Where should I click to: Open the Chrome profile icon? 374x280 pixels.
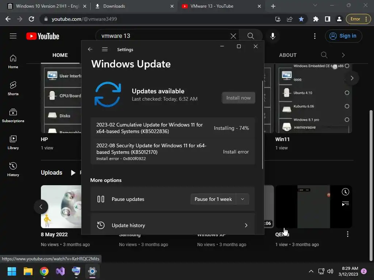[339, 19]
